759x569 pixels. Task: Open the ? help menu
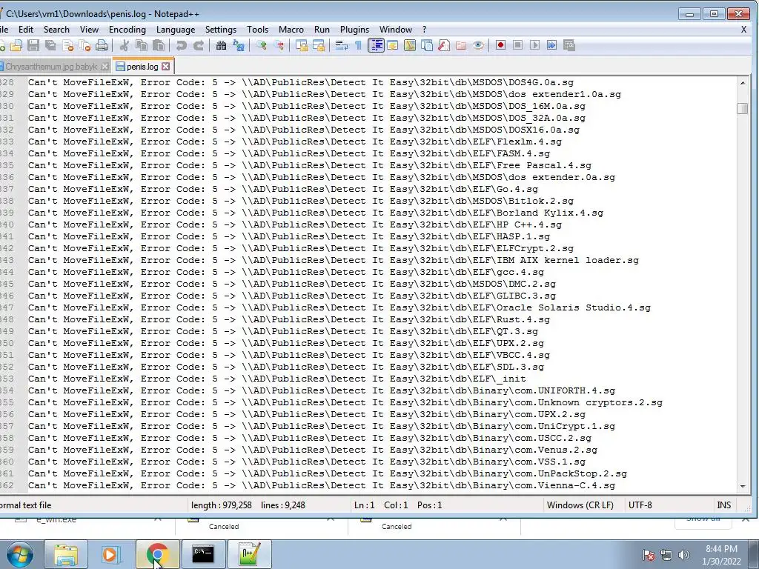[x=425, y=30]
